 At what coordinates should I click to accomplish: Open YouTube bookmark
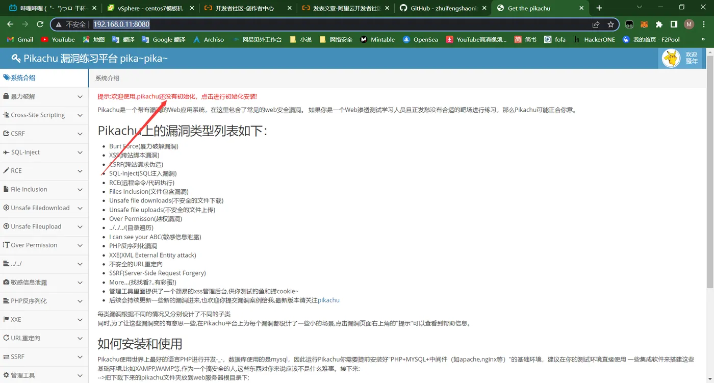pyautogui.click(x=58, y=39)
